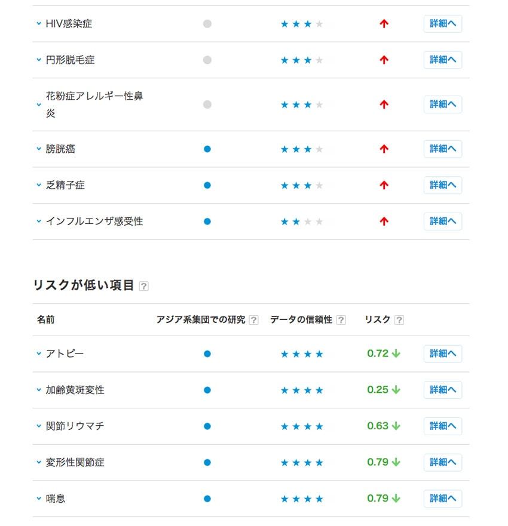Screen dimensions: 508x526
Task: Open help for the アジア系集団での研究 column
Action: pyautogui.click(x=252, y=319)
